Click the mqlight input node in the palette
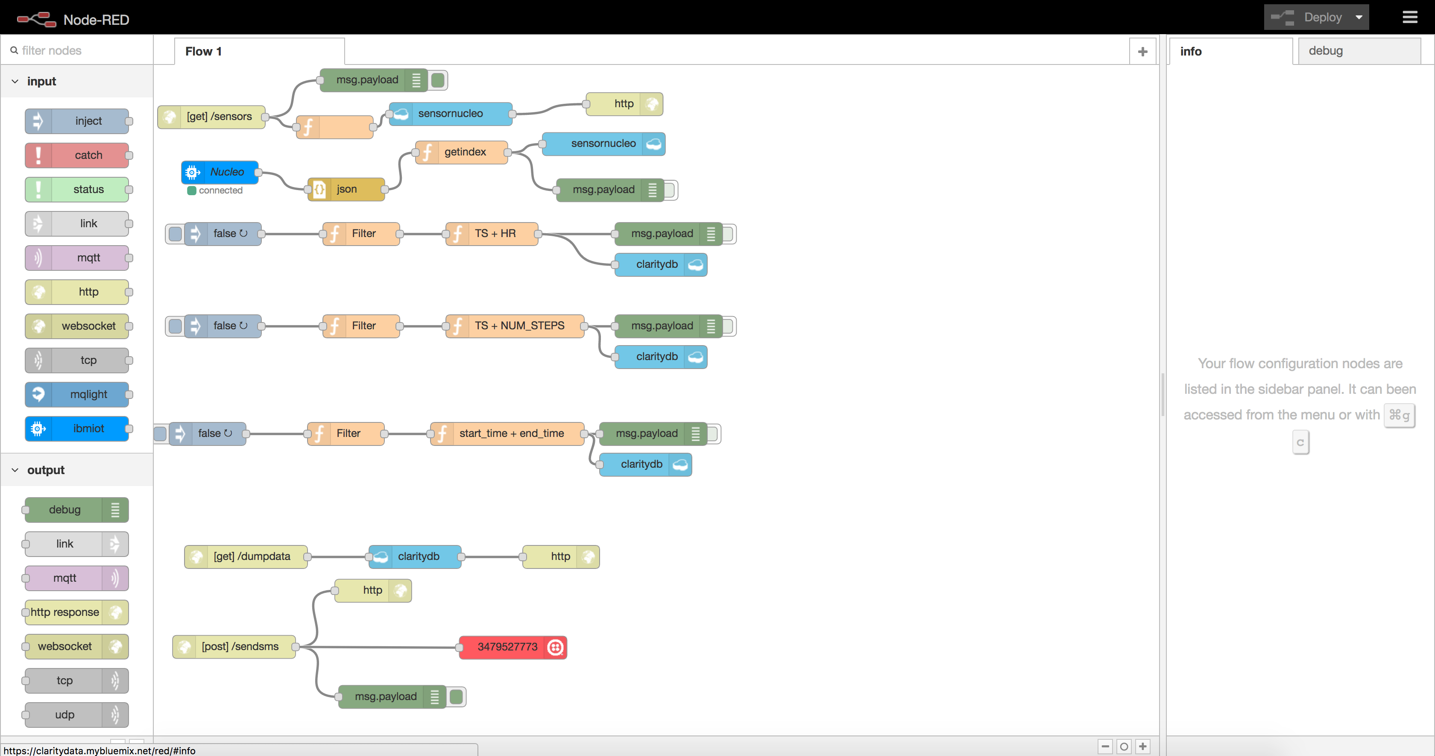The width and height of the screenshot is (1435, 756). [x=77, y=394]
